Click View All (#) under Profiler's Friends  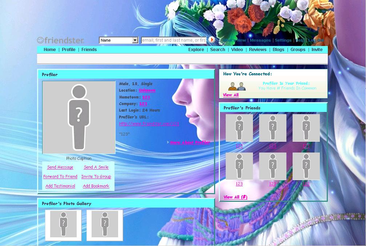pos(236,197)
